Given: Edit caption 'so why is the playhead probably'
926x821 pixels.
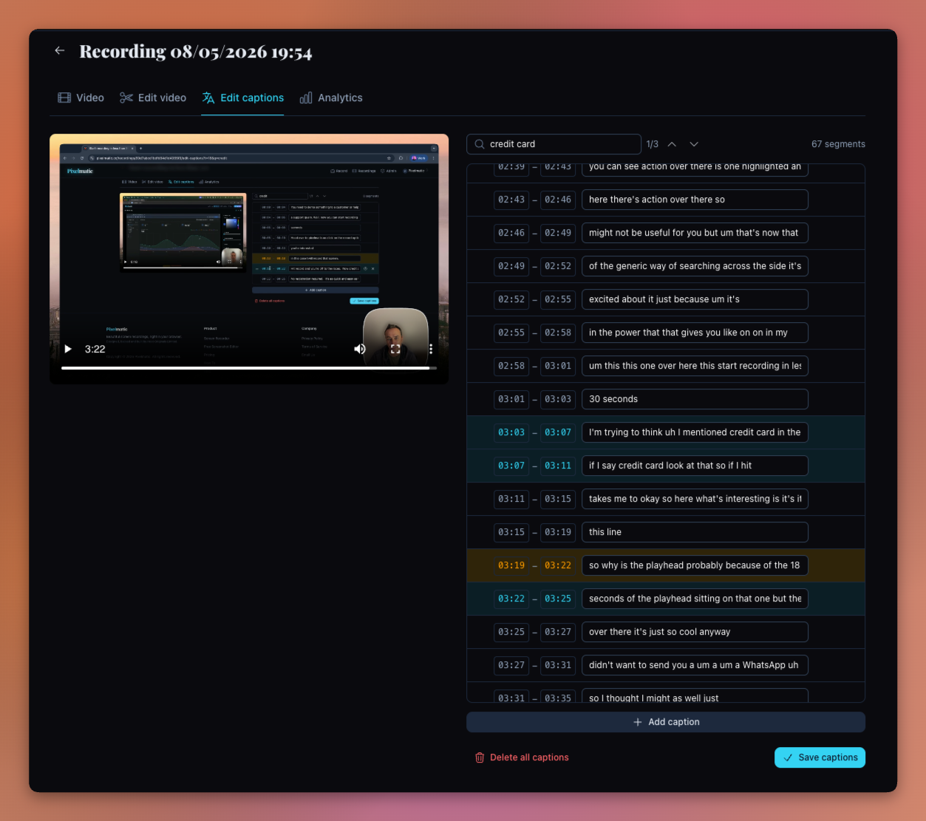Looking at the screenshot, I should [x=695, y=565].
